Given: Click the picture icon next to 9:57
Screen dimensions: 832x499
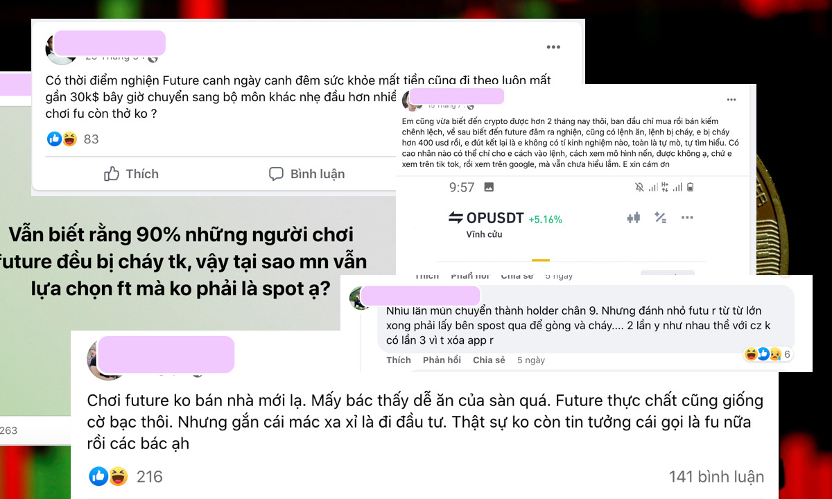Looking at the screenshot, I should pyautogui.click(x=489, y=187).
